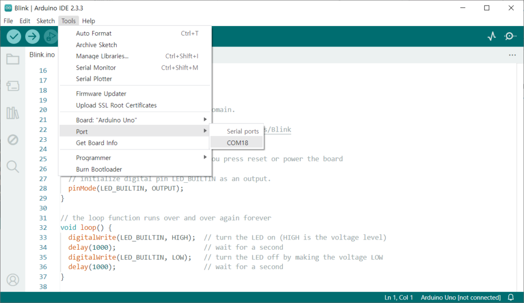
Task: Open the File menu
Action: tap(8, 21)
